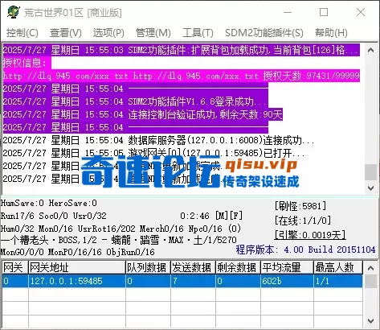Viewport: 380px width, 330px height.
Task: Click the gateway table scrollbar thumb
Action: click(x=371, y=281)
